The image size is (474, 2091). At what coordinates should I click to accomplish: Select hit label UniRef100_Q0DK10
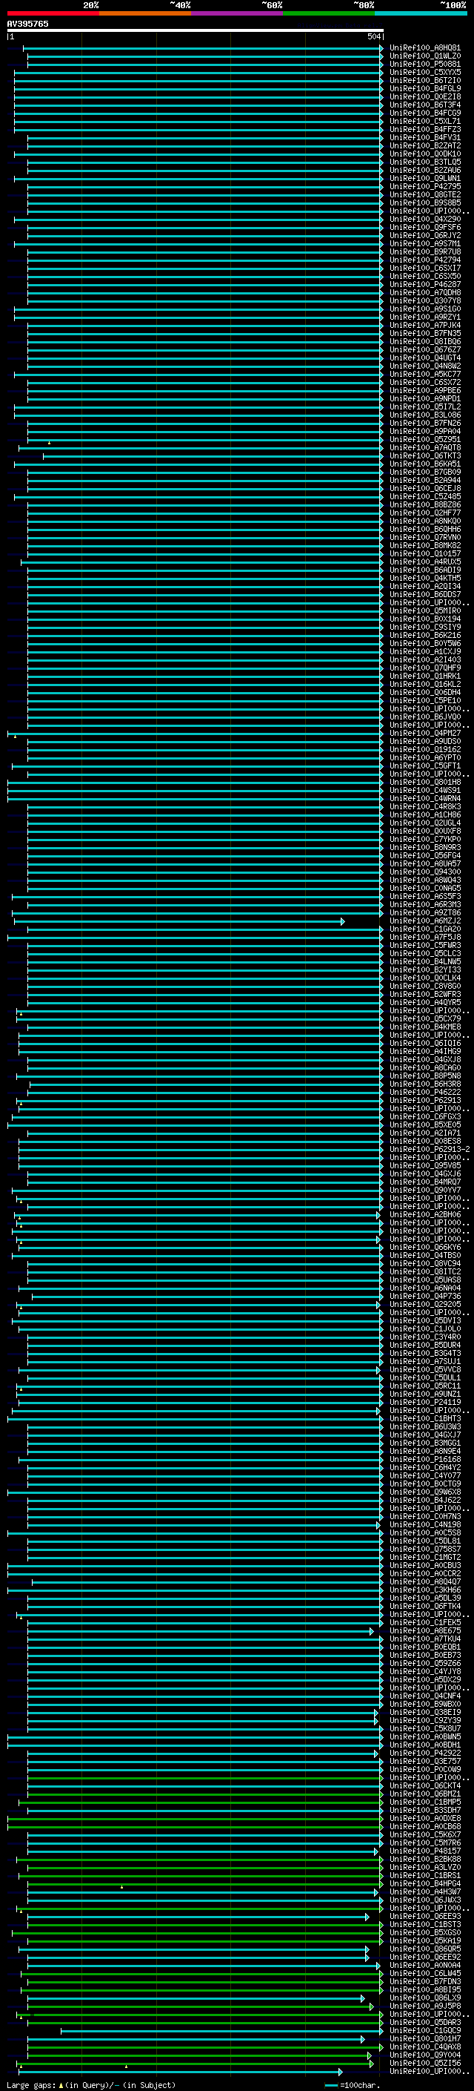coord(425,154)
